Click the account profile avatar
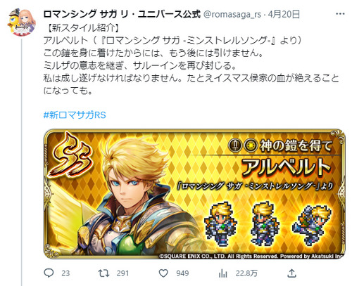The image size is (352, 286). [x=21, y=22]
